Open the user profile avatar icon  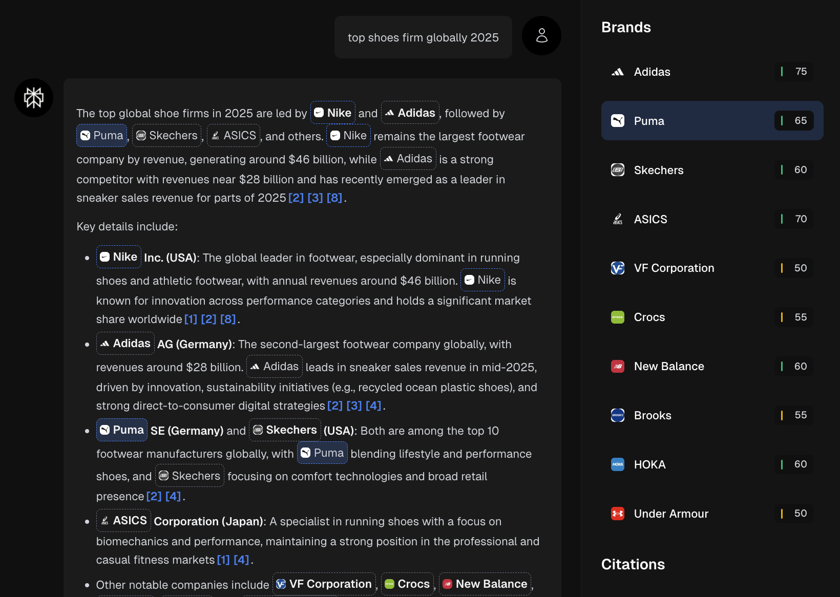point(541,35)
